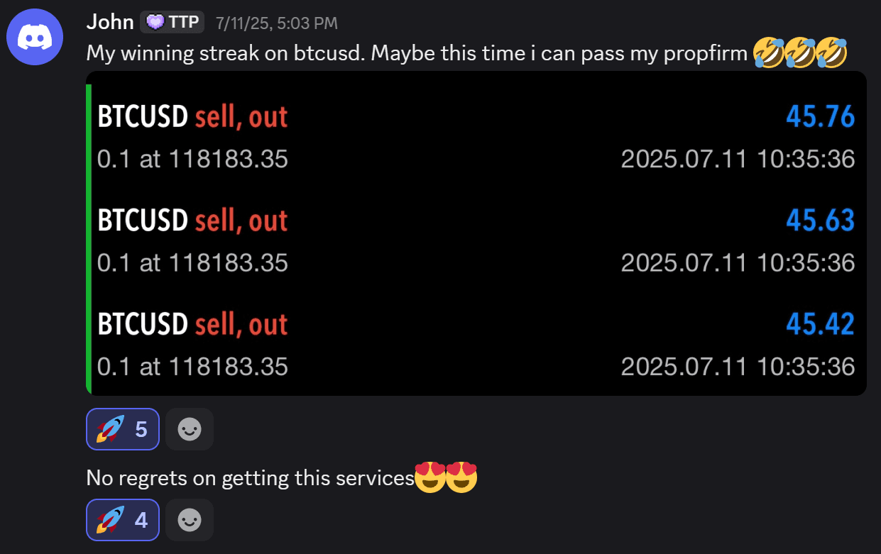Click John's Discord avatar
The width and height of the screenshot is (881, 554).
35,36
